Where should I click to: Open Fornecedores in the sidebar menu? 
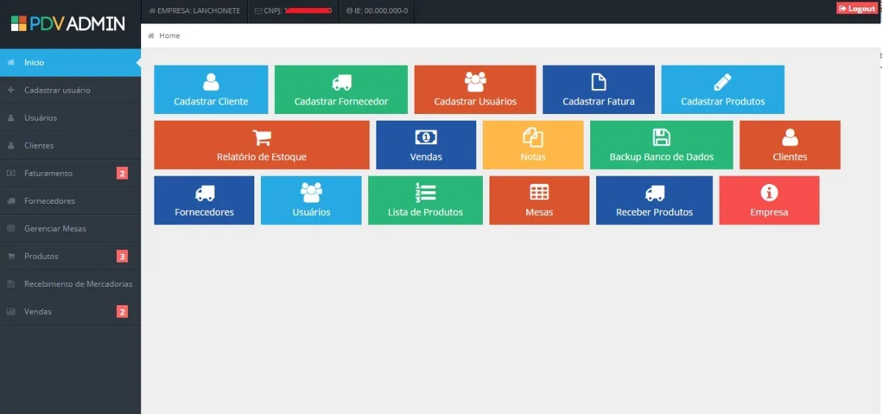coord(71,201)
